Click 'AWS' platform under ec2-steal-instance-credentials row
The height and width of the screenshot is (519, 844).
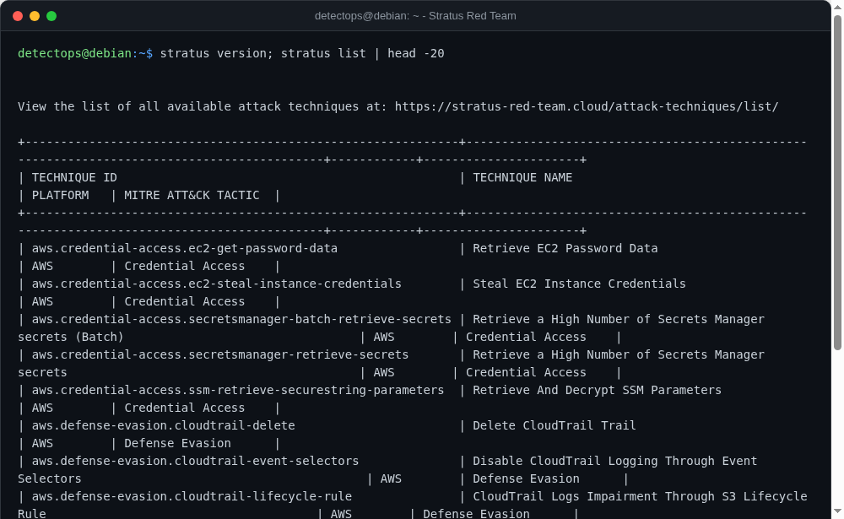click(42, 302)
